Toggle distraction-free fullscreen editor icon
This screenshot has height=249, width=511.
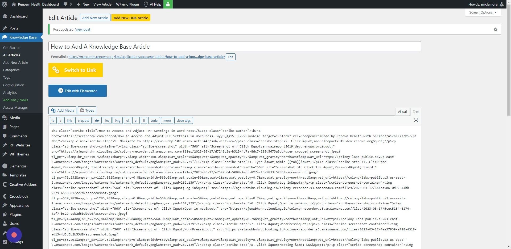(416, 120)
